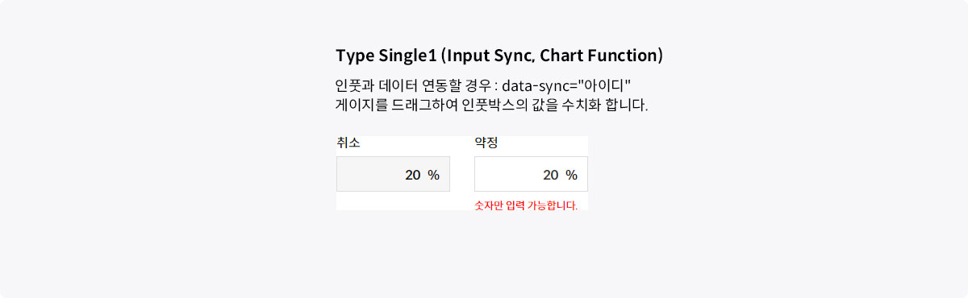Click the % symbol in the 약정 field
The image size is (968, 298).
(572, 175)
